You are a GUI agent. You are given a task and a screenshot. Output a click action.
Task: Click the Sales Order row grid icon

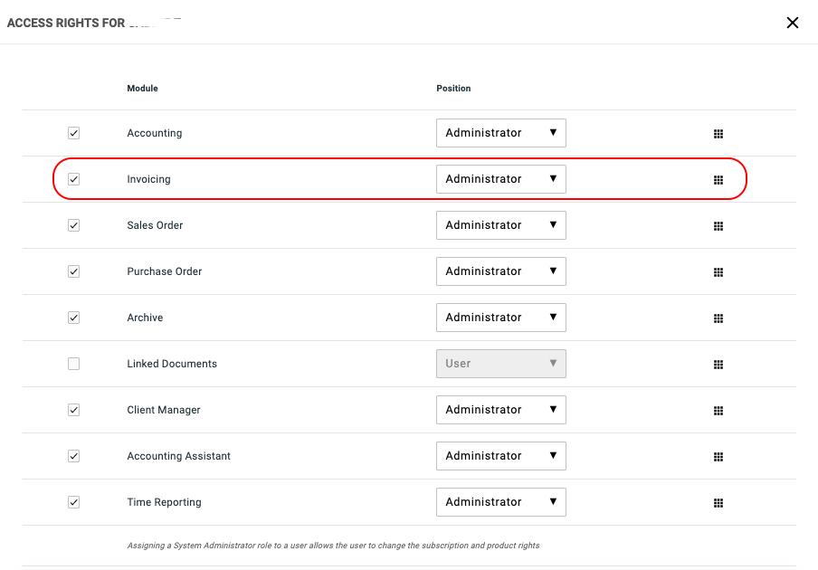(718, 226)
